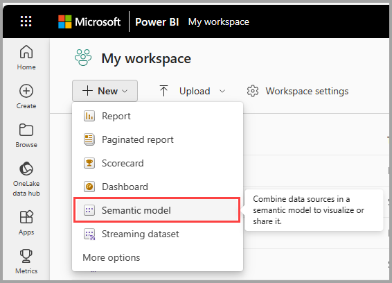Click the Workspace settings gear icon

tap(253, 91)
